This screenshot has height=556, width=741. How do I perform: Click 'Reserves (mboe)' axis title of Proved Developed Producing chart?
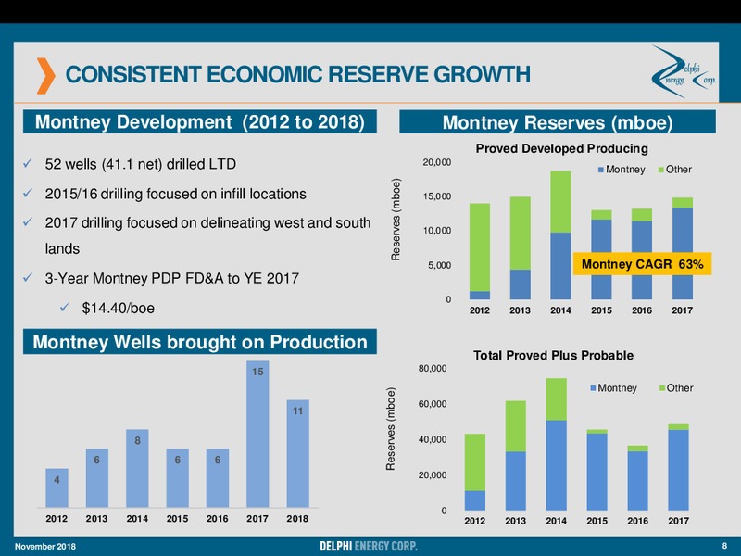pos(396,220)
